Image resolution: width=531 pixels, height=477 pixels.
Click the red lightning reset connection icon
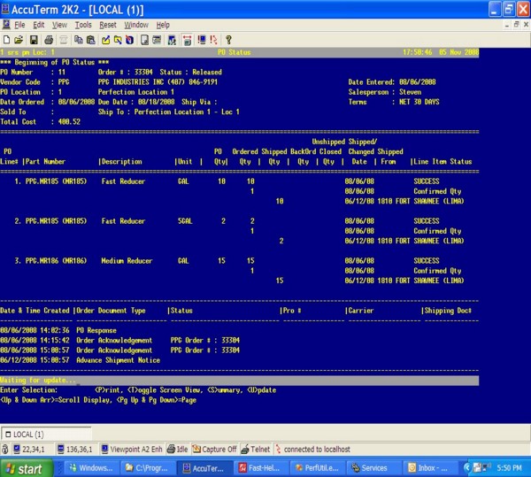pyautogui.click(x=213, y=40)
